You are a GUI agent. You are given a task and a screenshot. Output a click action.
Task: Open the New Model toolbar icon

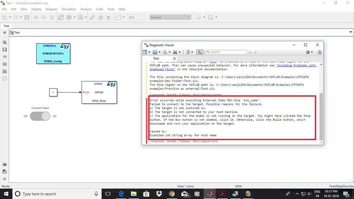[x=4, y=17]
